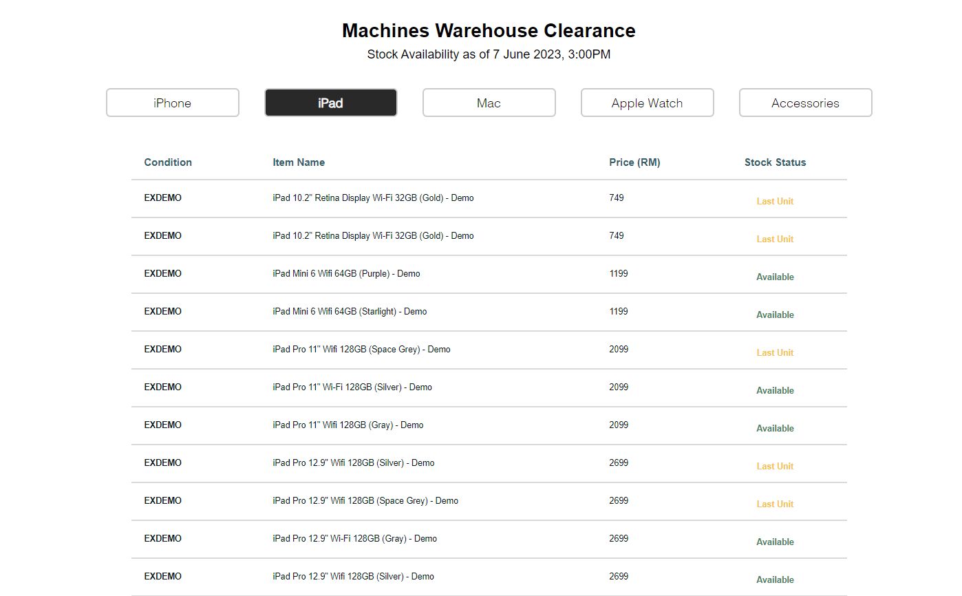Click the Stock Availability date subtitle

click(489, 54)
